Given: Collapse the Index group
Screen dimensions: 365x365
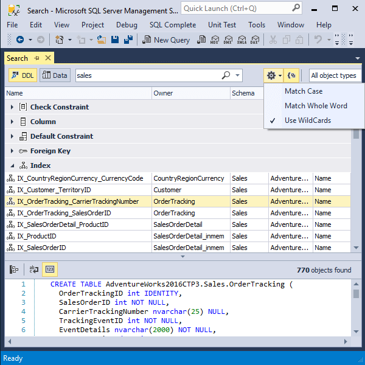Looking at the screenshot, I should pyautogui.click(x=12, y=165).
